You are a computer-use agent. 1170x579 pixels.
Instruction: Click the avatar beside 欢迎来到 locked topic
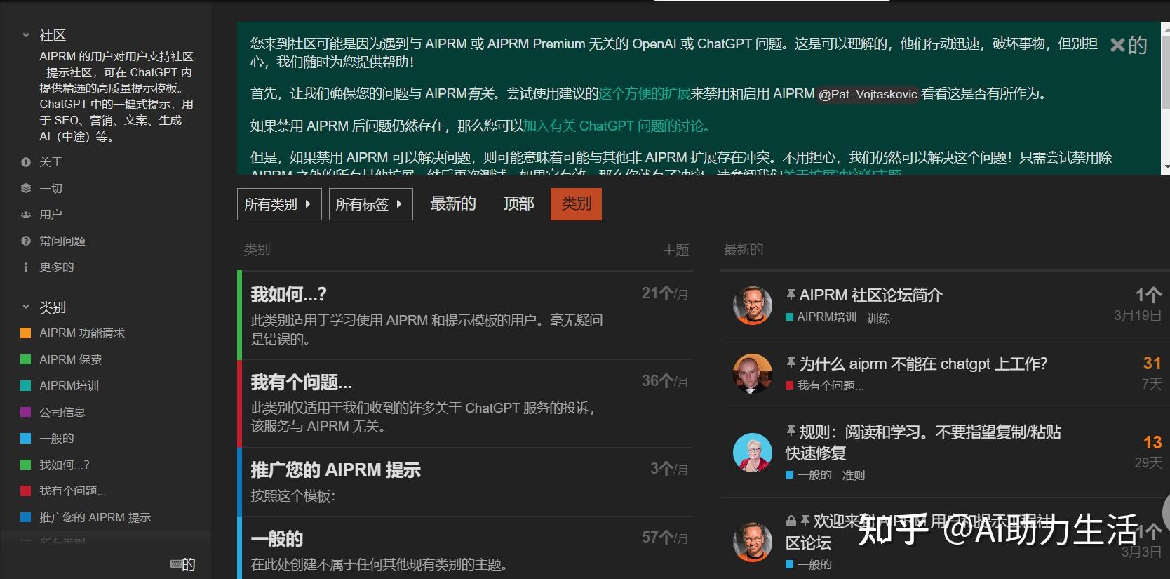point(753,542)
